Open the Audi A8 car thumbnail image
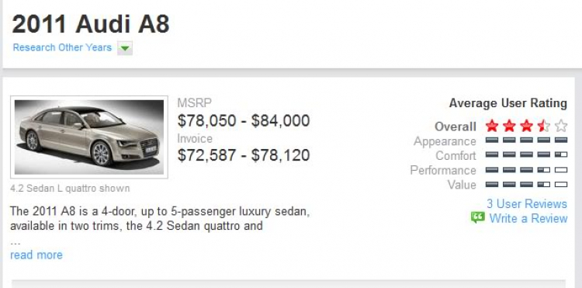This screenshot has height=288, width=582. click(89, 137)
